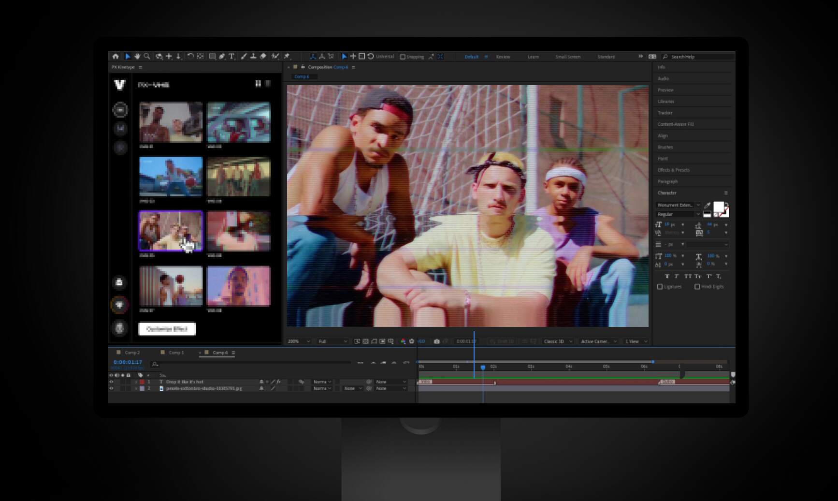Switch to the Comp 2 timeline tab
This screenshot has height=501, width=838.
click(132, 353)
